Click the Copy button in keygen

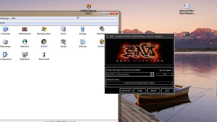pos(140,90)
